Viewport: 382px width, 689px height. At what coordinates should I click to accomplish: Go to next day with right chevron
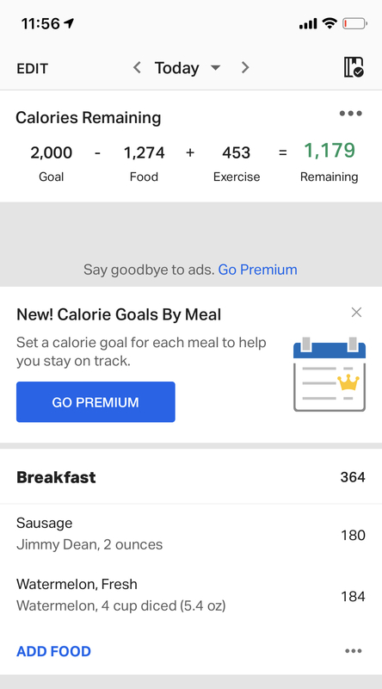245,68
